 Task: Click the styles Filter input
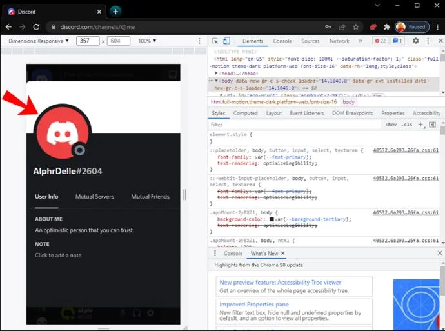pyautogui.click(x=295, y=125)
